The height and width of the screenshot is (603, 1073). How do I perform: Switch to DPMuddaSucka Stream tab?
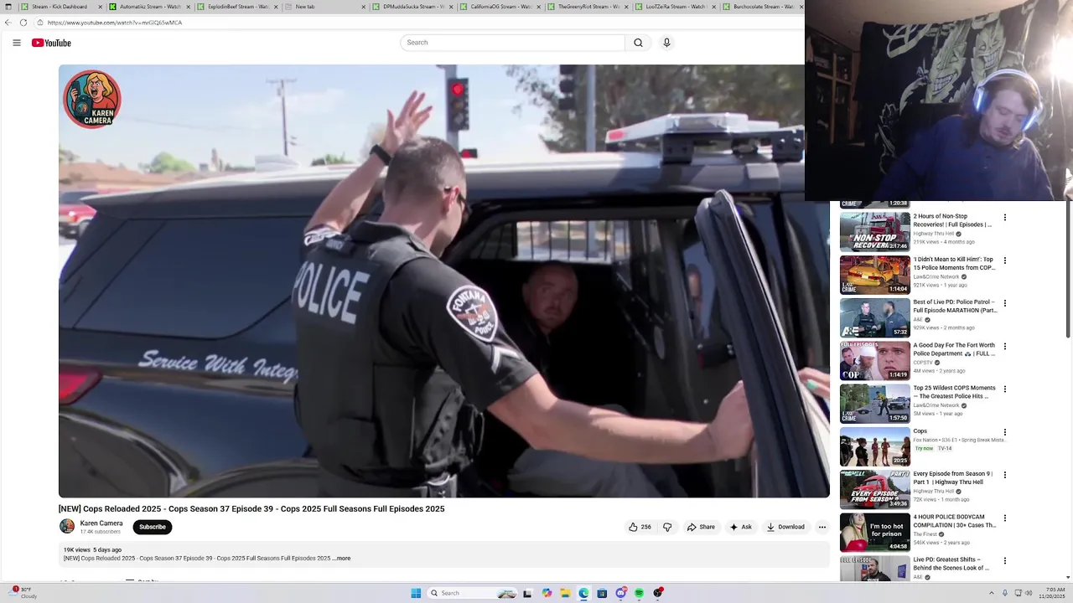point(413,7)
